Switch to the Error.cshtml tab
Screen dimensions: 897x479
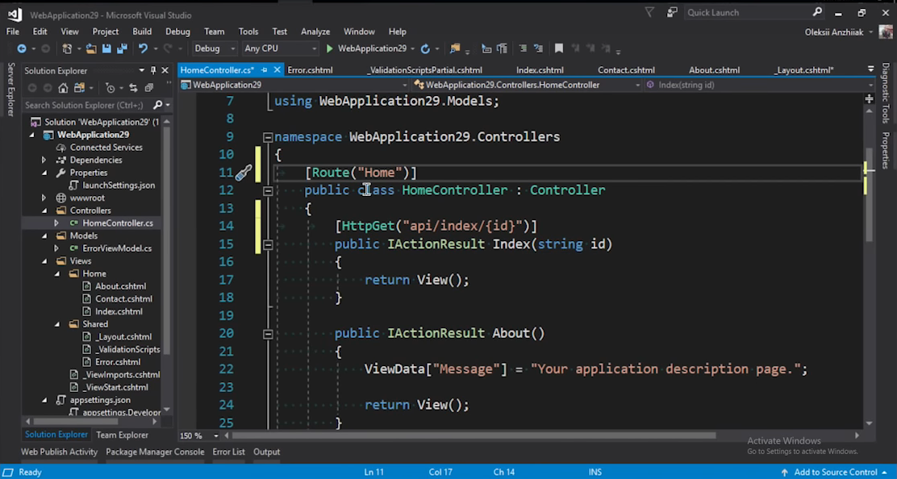(x=310, y=70)
